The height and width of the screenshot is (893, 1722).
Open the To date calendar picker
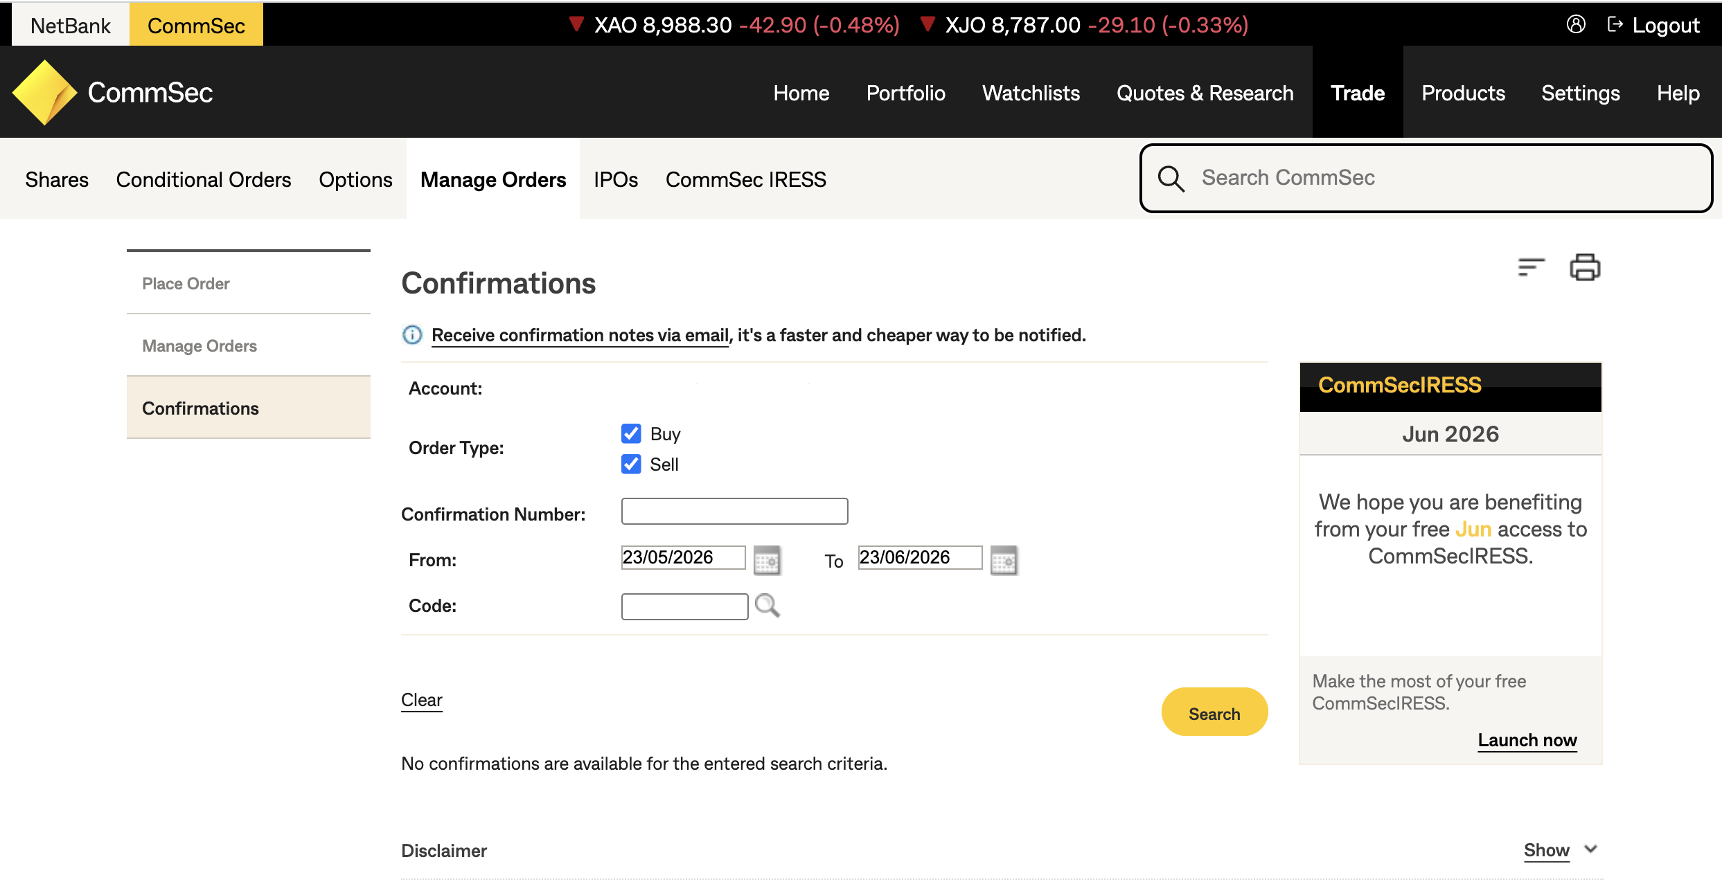(1004, 560)
